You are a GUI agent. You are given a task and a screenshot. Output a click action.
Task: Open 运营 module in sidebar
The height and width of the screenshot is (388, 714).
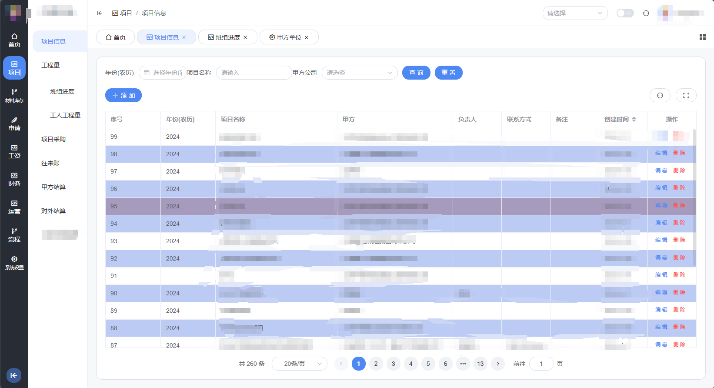coord(14,207)
